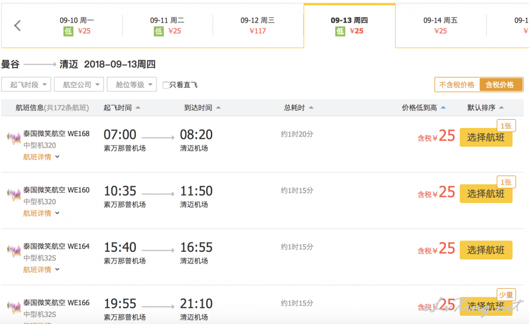Viewport: 529px width, 324px height.
Task: Click green 低 badge on 09-11 tab
Action: click(159, 31)
